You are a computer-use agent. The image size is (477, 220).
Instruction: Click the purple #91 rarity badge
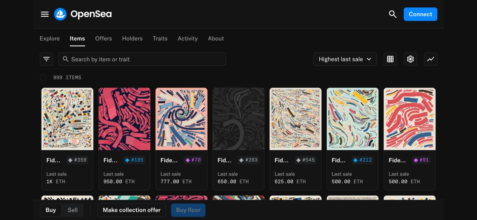(x=421, y=160)
